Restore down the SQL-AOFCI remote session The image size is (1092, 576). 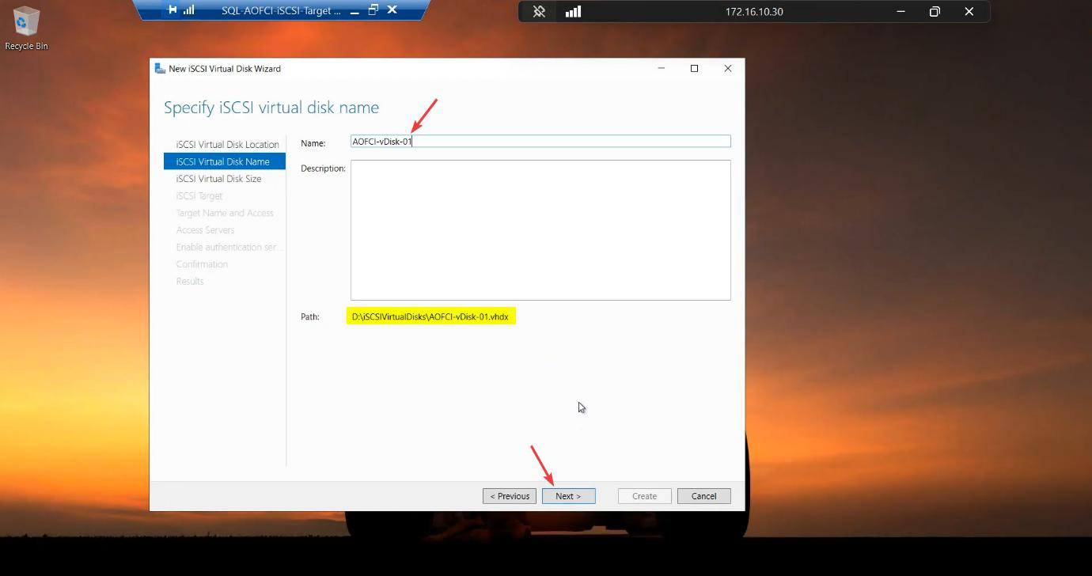[373, 10]
